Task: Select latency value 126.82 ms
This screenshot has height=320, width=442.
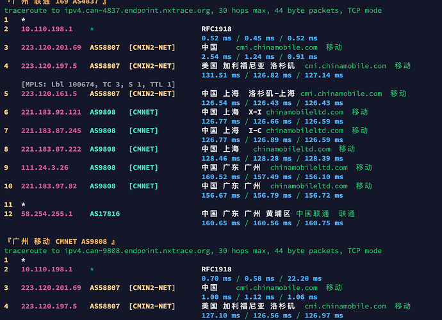Action: click(272, 76)
